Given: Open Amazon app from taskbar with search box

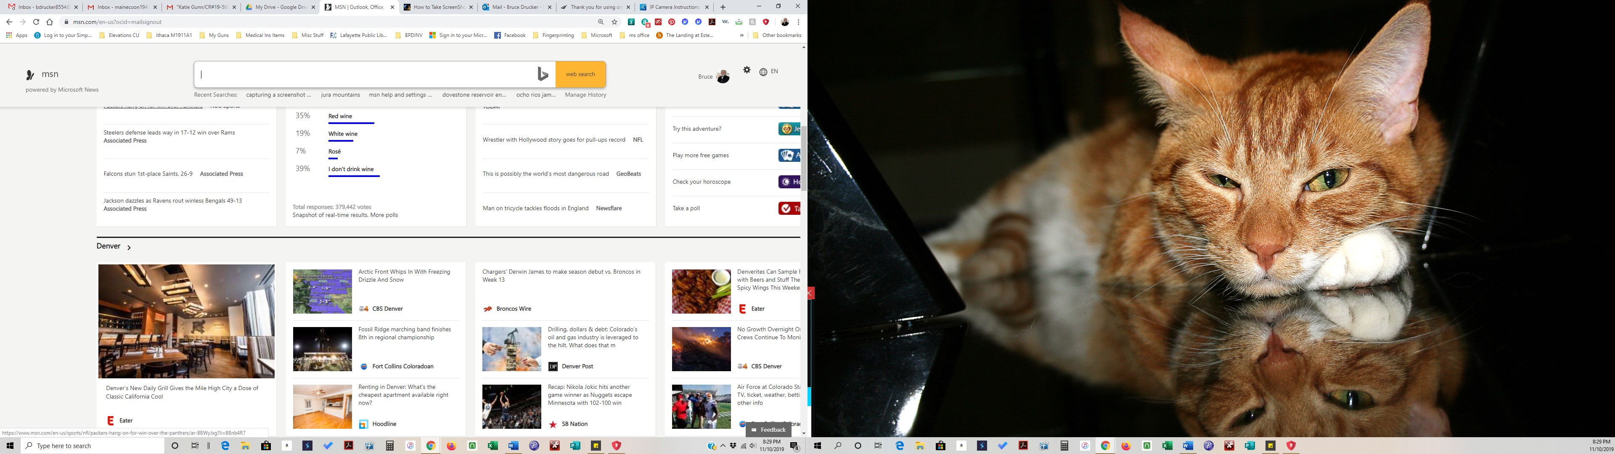Looking at the screenshot, I should 286,446.
